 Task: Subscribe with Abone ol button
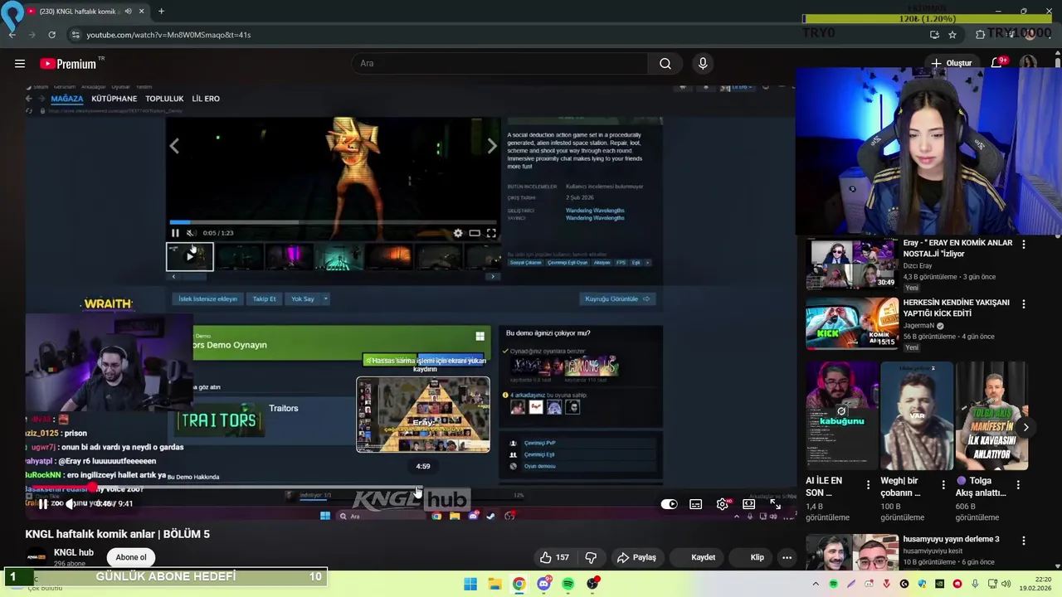pos(131,557)
